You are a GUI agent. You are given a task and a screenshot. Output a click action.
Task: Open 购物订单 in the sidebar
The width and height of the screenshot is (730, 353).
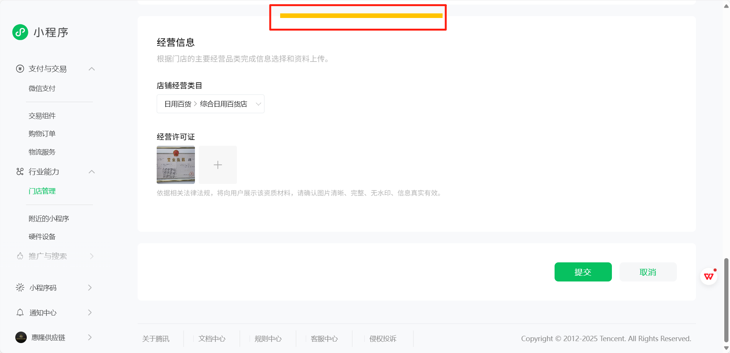click(x=42, y=134)
